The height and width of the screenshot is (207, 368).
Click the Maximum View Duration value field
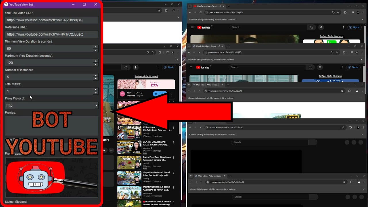49,63
